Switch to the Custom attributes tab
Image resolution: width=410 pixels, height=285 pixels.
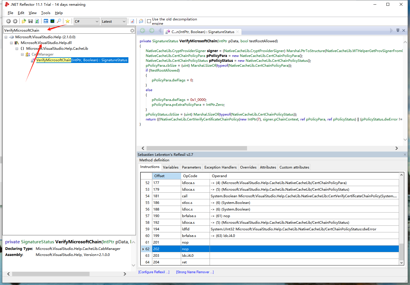pyautogui.click(x=294, y=167)
